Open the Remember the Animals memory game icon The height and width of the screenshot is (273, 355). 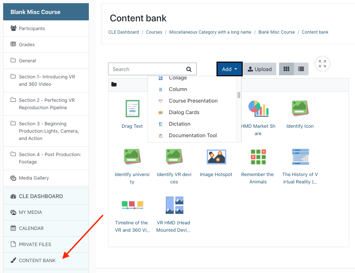pos(258,157)
